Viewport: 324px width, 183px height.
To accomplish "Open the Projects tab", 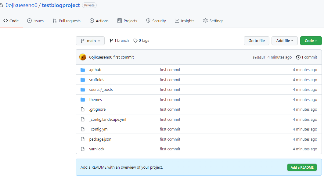I will (127, 21).
